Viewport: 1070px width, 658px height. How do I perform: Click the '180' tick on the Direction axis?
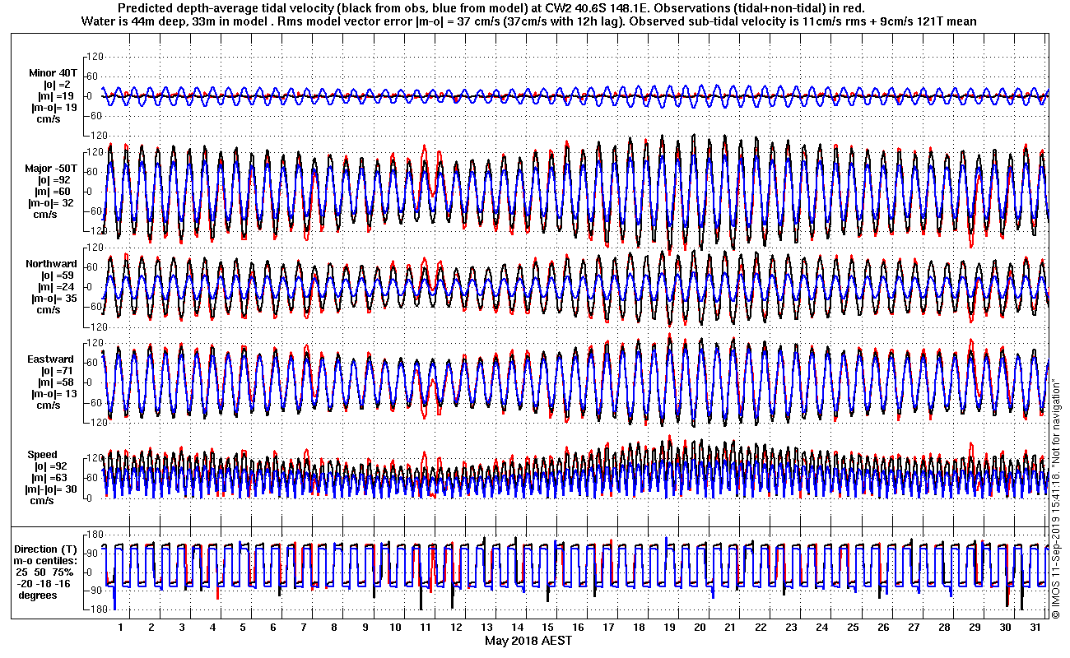tap(93, 536)
